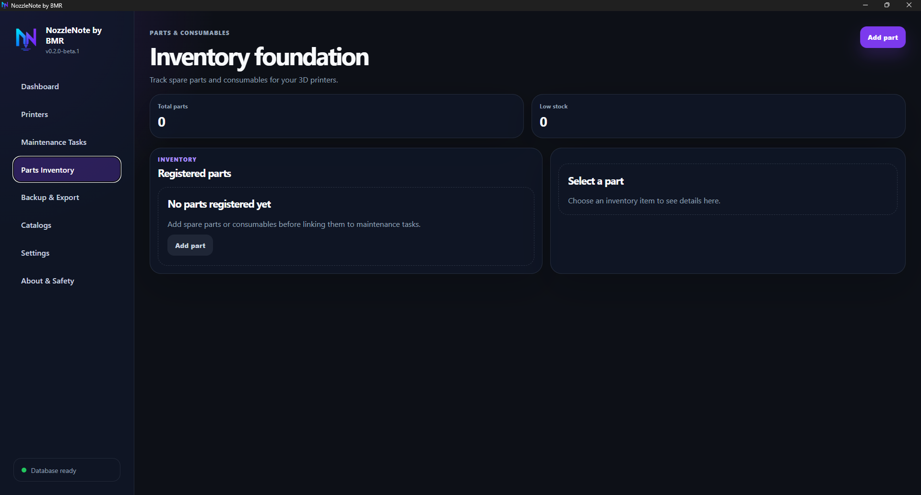The width and height of the screenshot is (921, 495).
Task: Click 'Track spare parts and consumables' subtitle
Action: 244,80
